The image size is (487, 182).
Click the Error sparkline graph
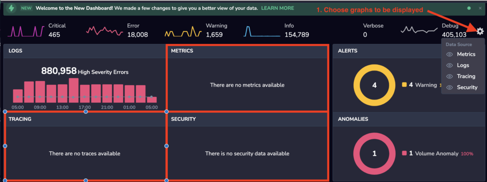click(105, 31)
